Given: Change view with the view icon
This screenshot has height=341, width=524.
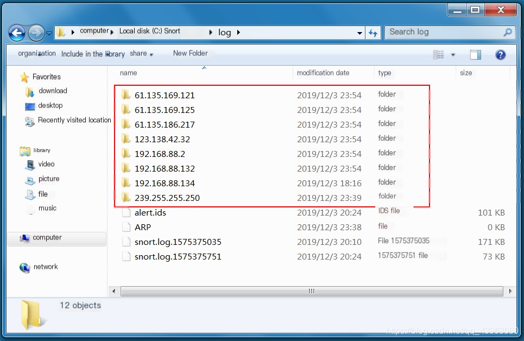Looking at the screenshot, I should click(438, 54).
